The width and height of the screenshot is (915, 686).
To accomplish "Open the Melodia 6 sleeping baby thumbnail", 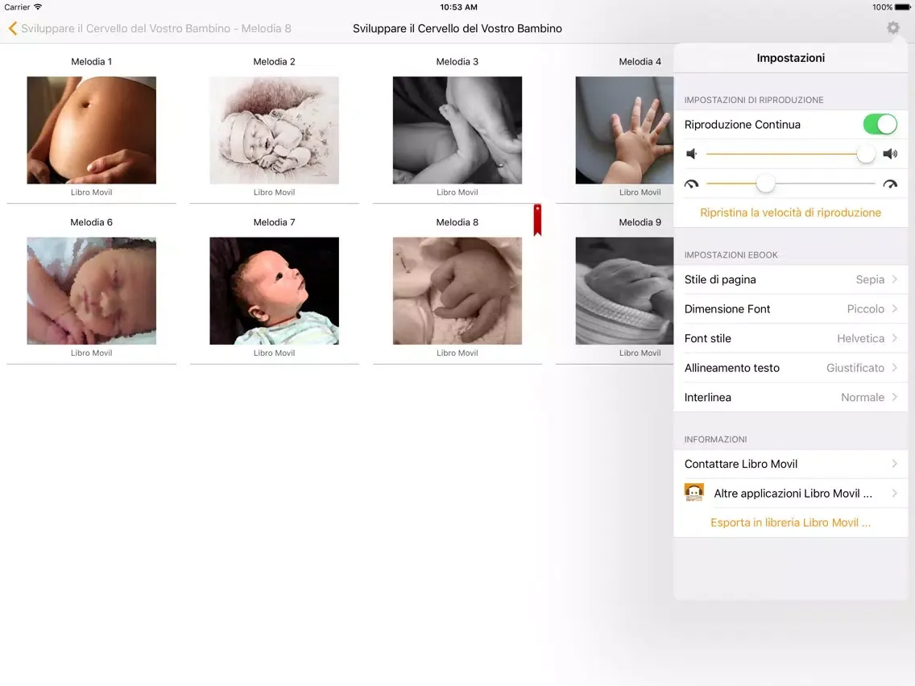I will pos(92,291).
